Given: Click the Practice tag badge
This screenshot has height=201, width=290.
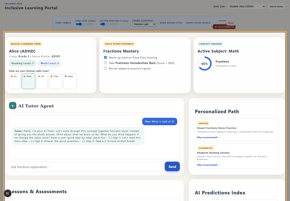Looking at the screenshot, I should point(203,123).
